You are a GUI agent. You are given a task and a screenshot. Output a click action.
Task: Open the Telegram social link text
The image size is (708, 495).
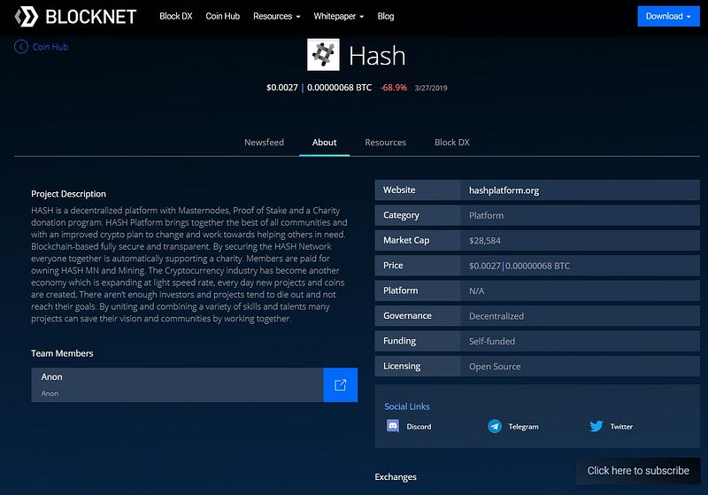[x=523, y=426]
